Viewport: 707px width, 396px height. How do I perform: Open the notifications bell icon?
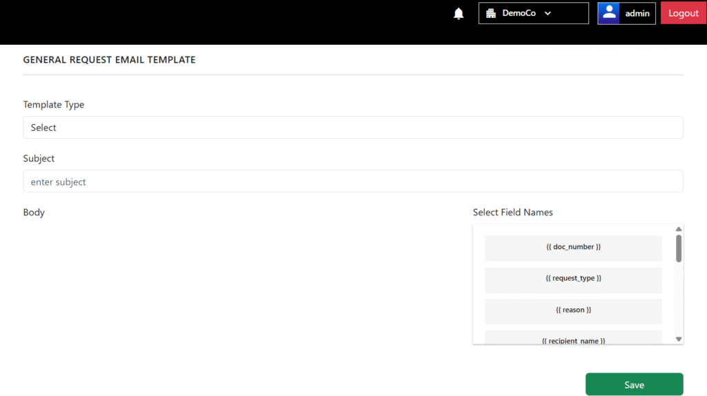coord(458,14)
